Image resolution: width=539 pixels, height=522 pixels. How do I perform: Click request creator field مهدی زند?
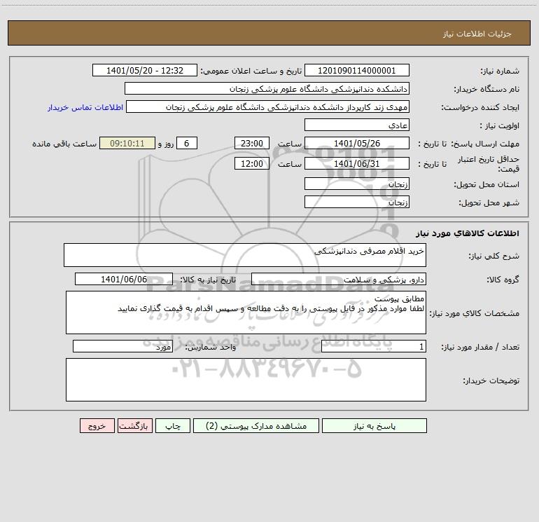[268, 107]
